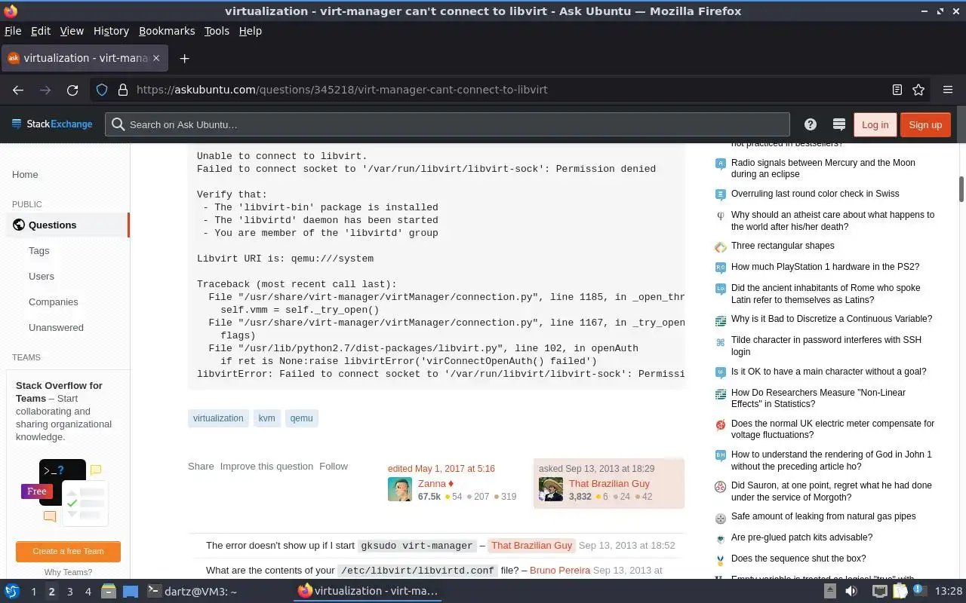The image size is (966, 603).
Task: Bookmark this page with the star icon
Action: click(x=918, y=90)
